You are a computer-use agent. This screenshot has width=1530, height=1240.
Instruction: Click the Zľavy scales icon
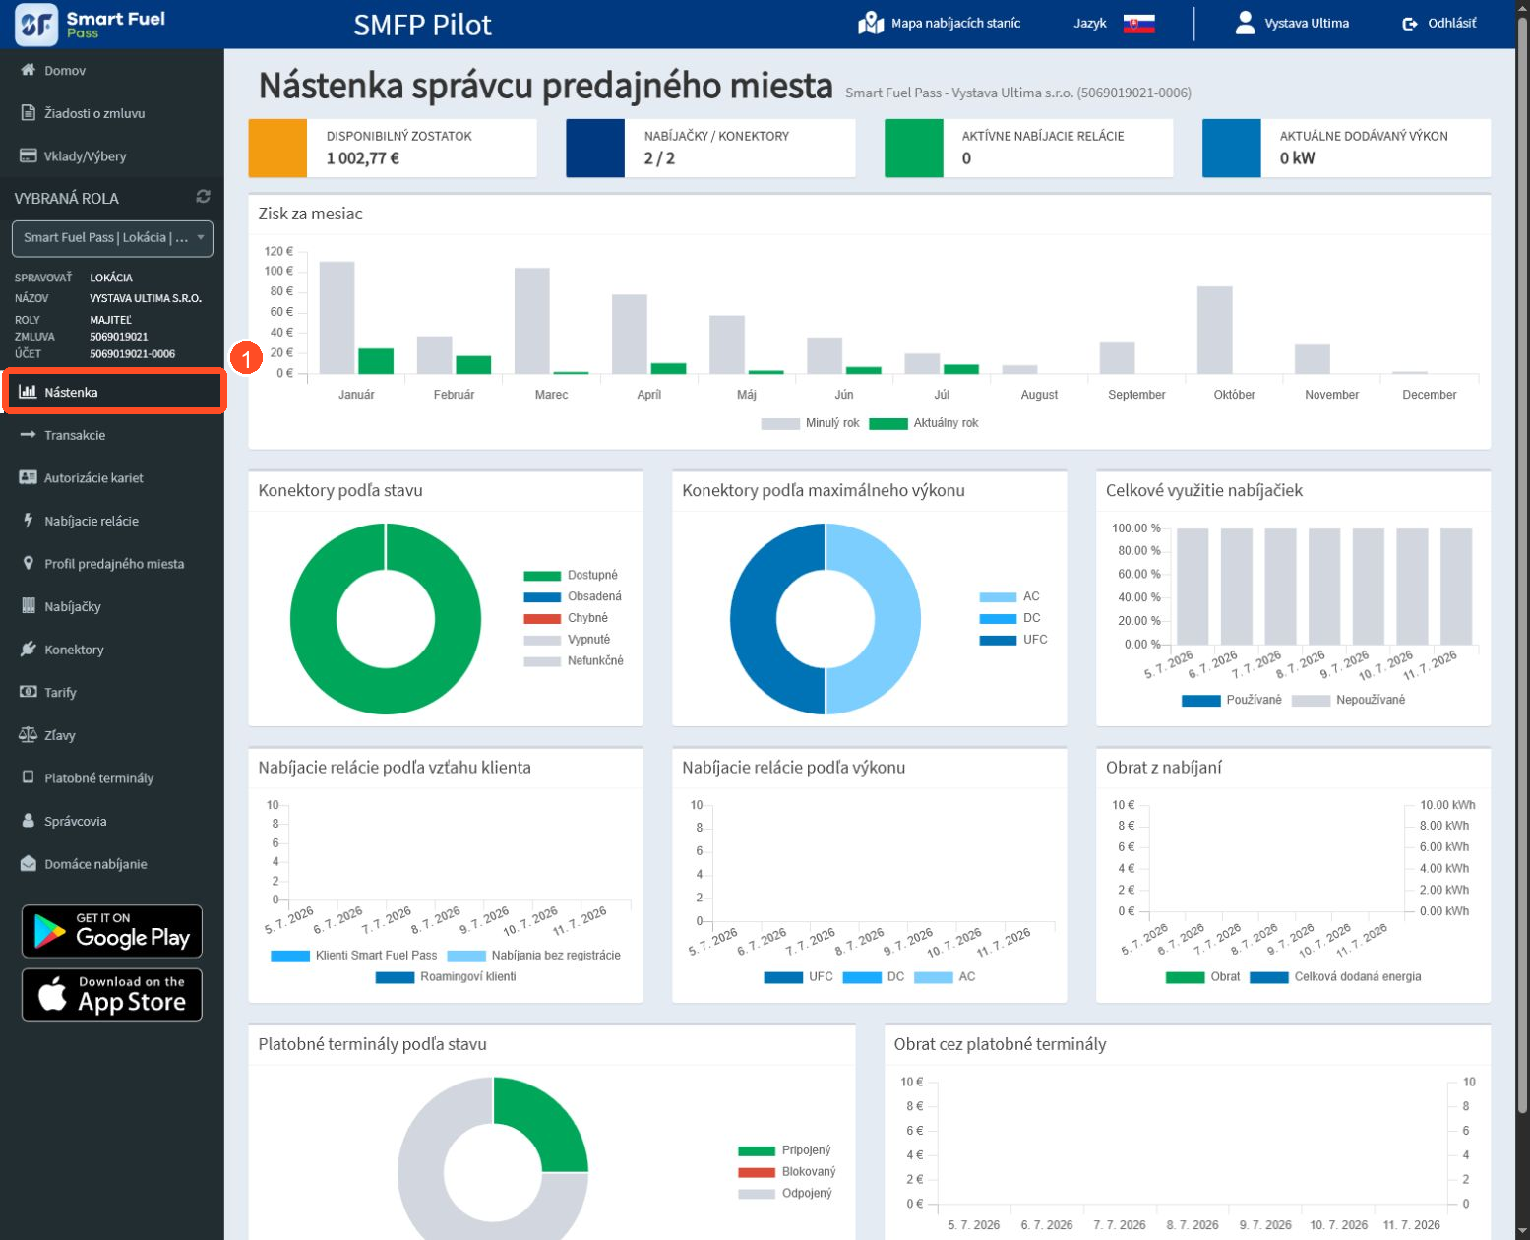(28, 735)
